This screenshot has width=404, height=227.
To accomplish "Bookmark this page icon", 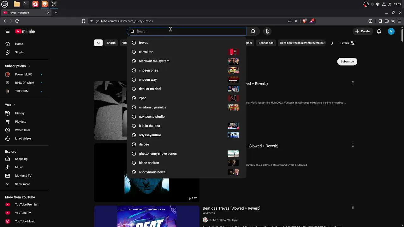I will click(83, 21).
